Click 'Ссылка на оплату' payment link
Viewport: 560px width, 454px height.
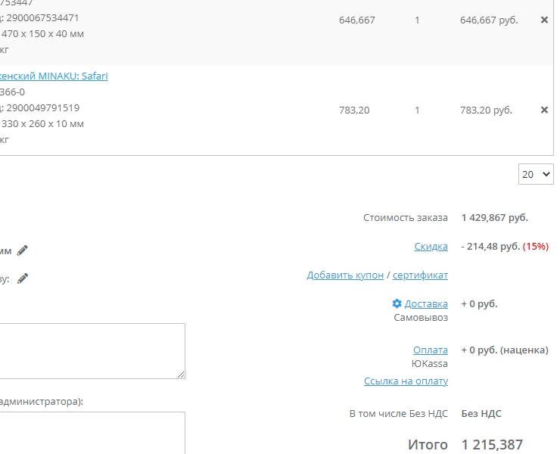pos(406,381)
